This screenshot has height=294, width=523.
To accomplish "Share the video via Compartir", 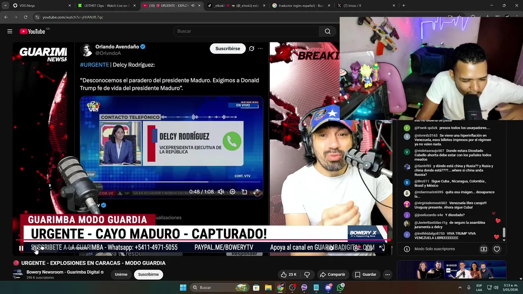I will [333, 274].
